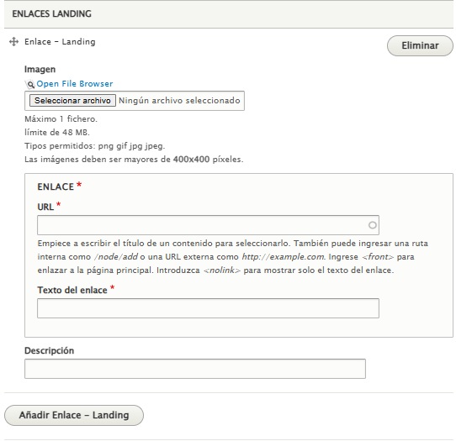
Task: Focus the Texto del enlace field
Action: click(208, 308)
